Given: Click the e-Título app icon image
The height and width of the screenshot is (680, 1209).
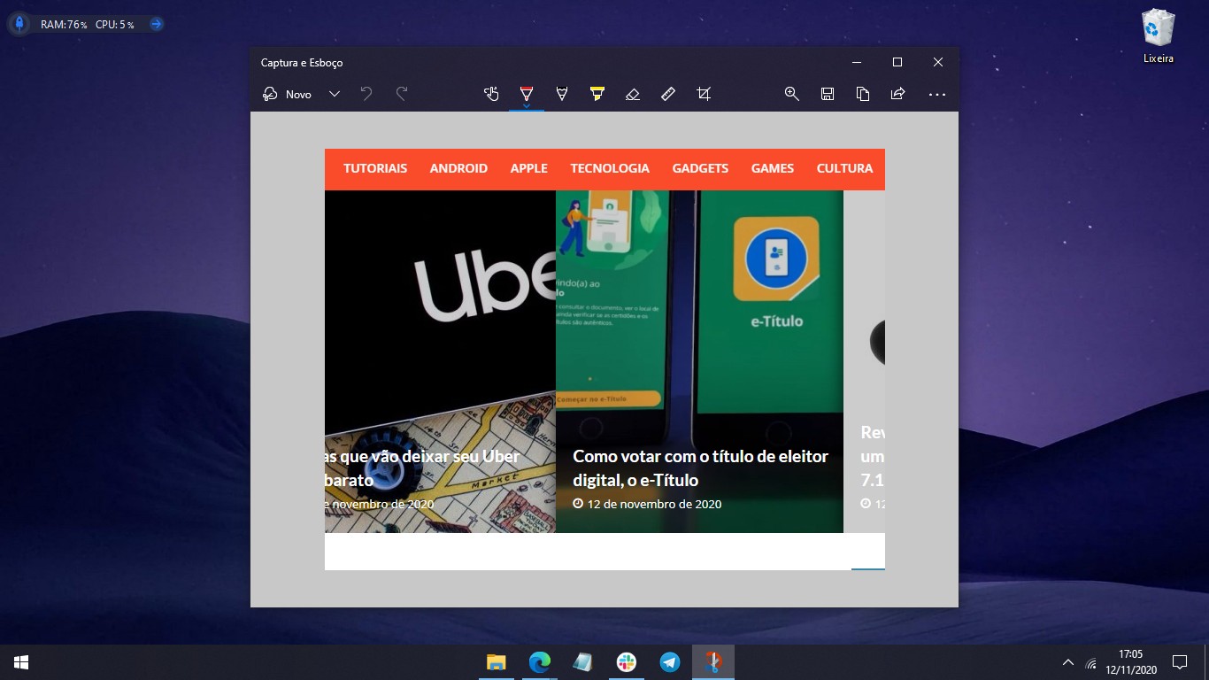Looking at the screenshot, I should [x=775, y=260].
